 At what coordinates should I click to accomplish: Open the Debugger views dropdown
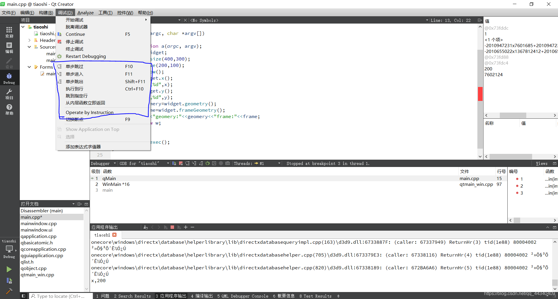(103, 163)
